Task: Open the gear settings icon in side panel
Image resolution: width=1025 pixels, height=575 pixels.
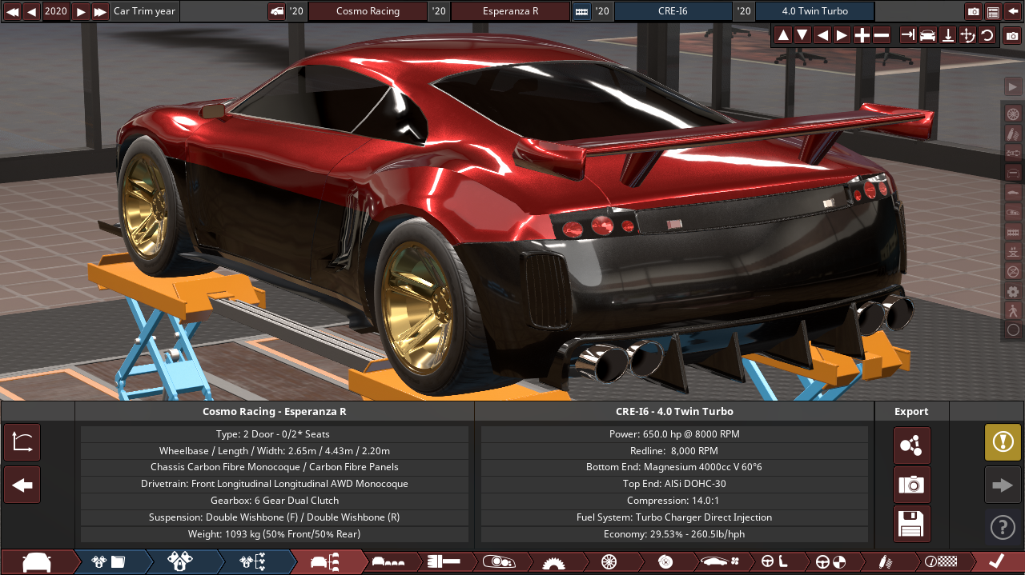Action: click(1013, 291)
